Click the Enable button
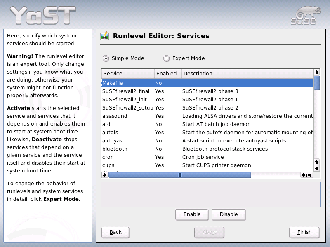This screenshot has width=330, height=247. (x=192, y=214)
